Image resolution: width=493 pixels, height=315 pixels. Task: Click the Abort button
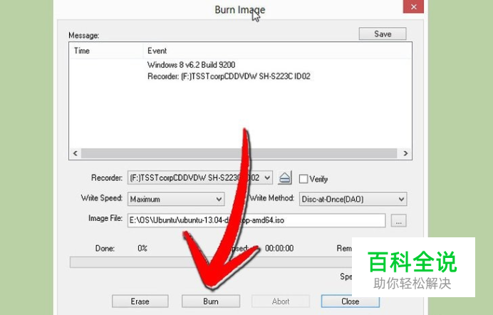pyautogui.click(x=281, y=301)
